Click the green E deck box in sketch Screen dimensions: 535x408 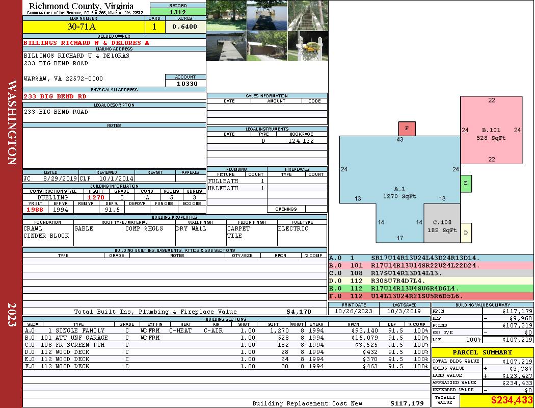click(x=466, y=184)
